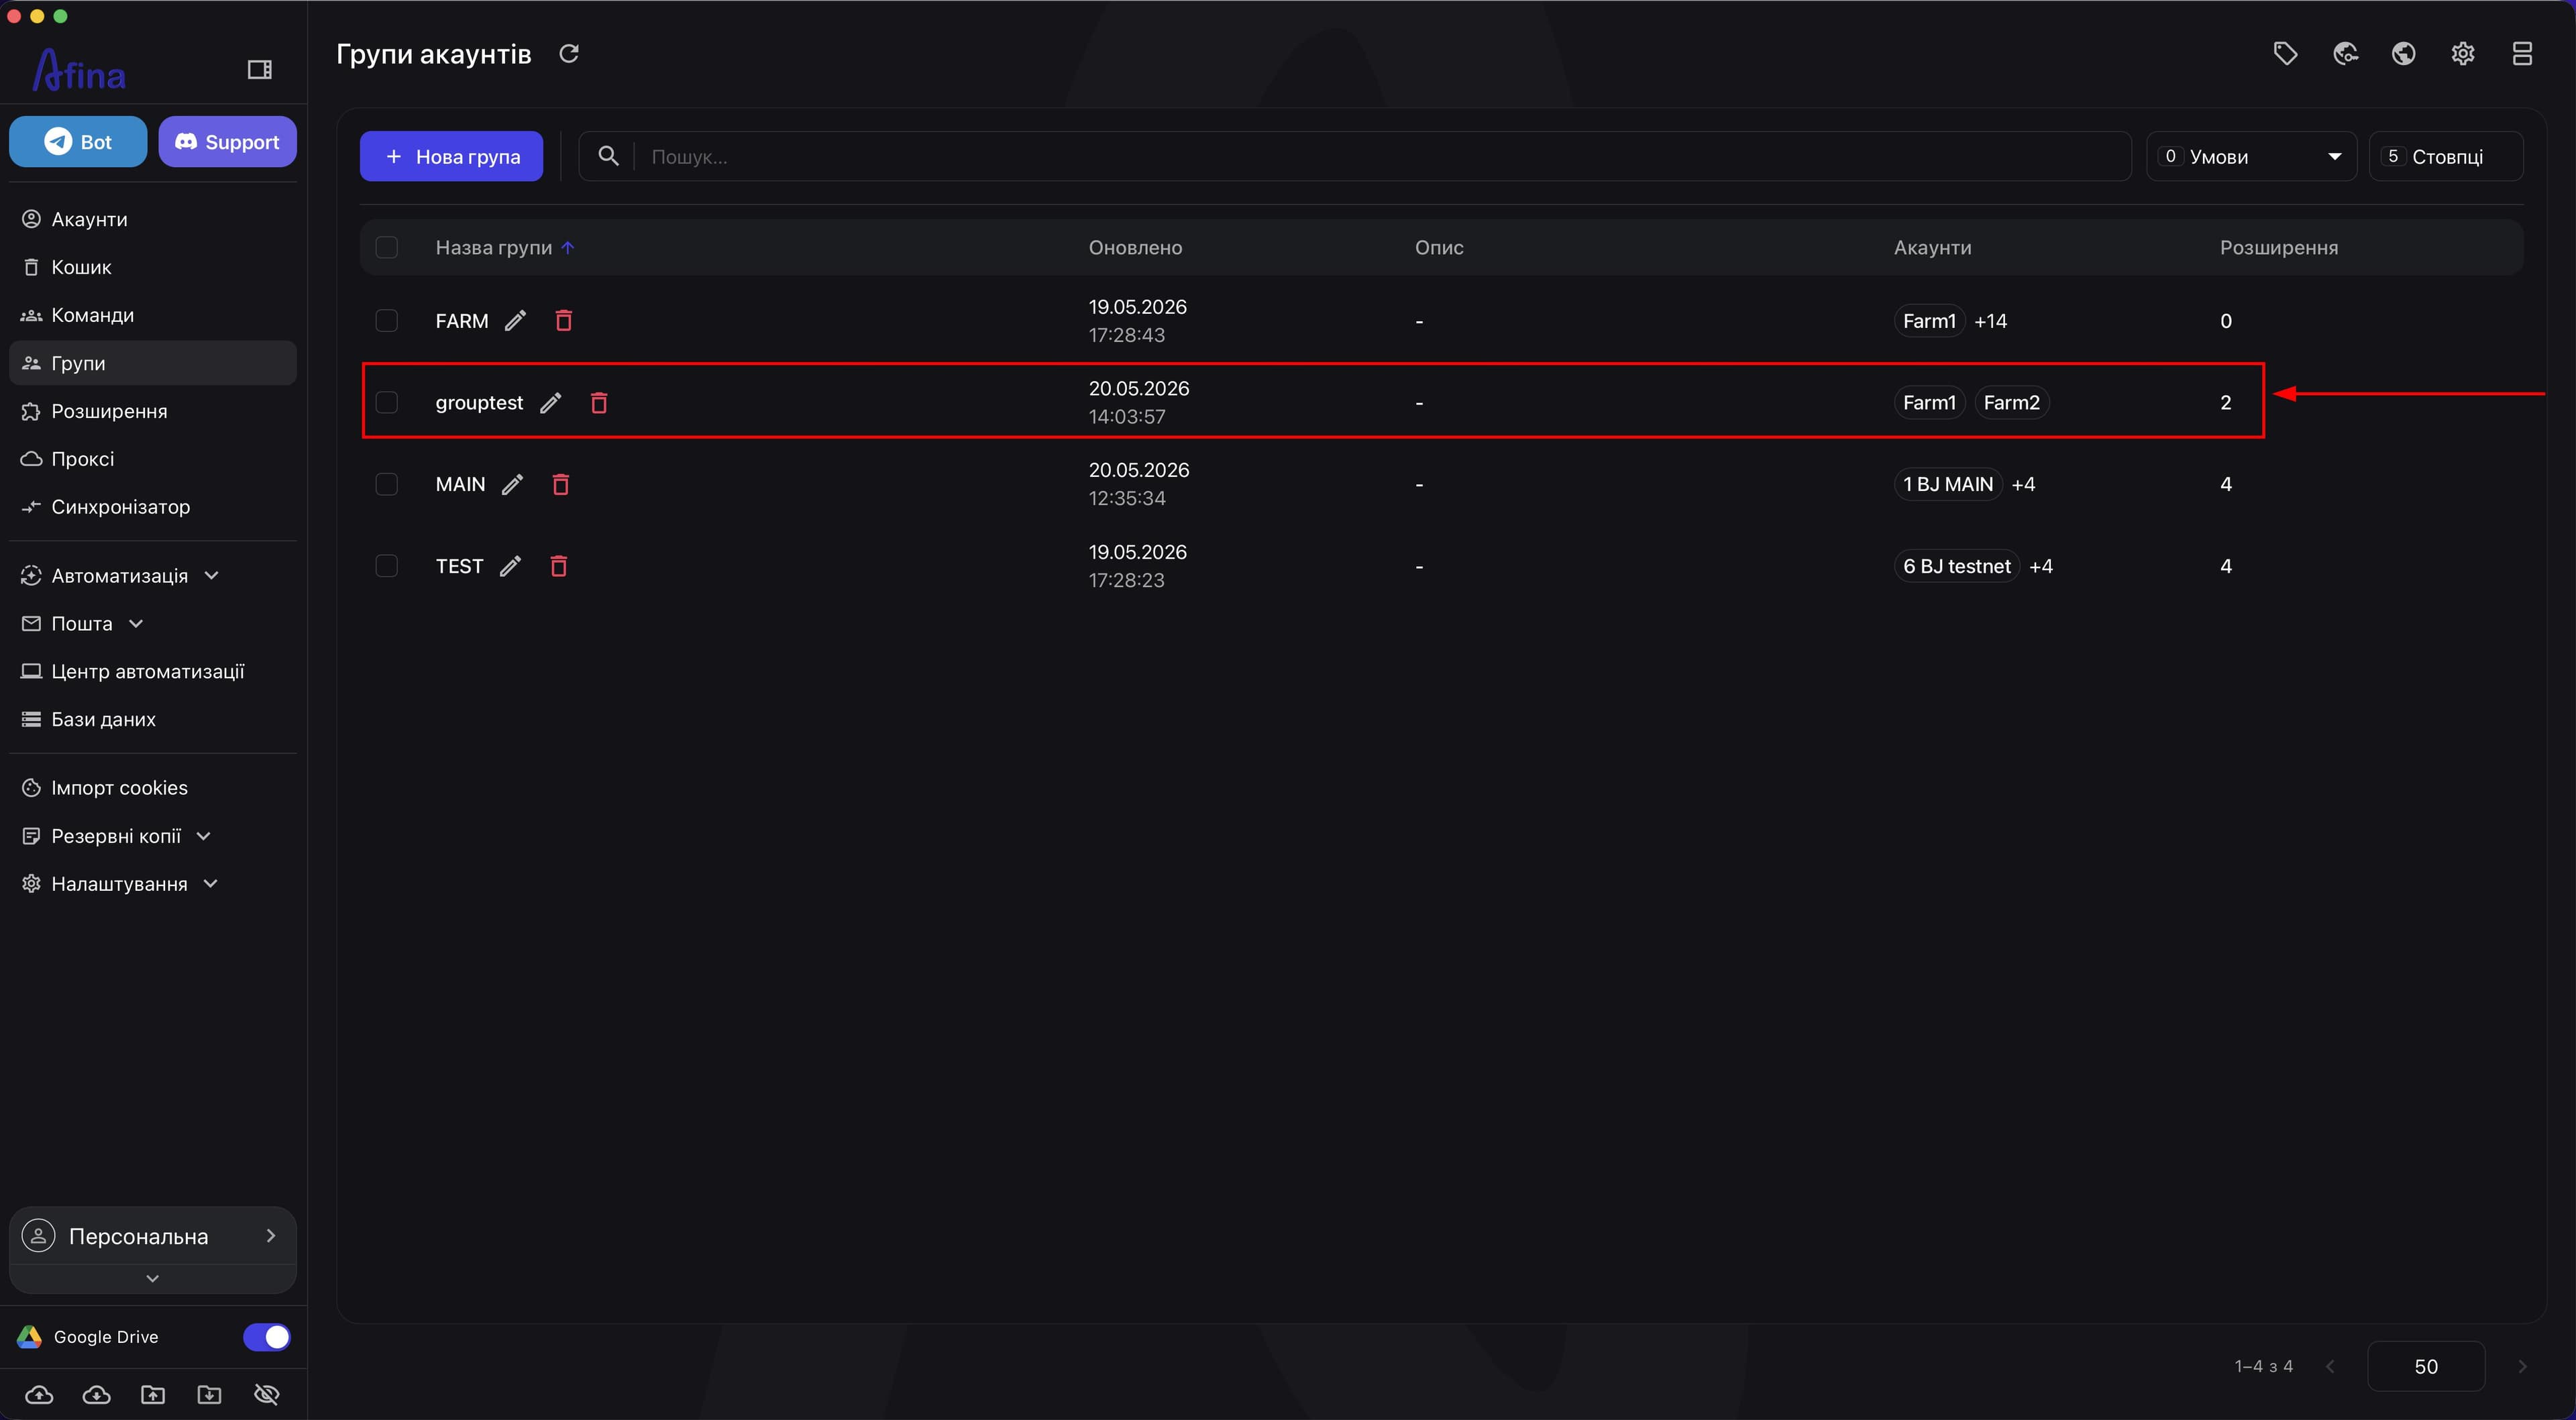Click the Farm2 account chip in grouptest
This screenshot has height=1420, width=2576.
[2011, 403]
